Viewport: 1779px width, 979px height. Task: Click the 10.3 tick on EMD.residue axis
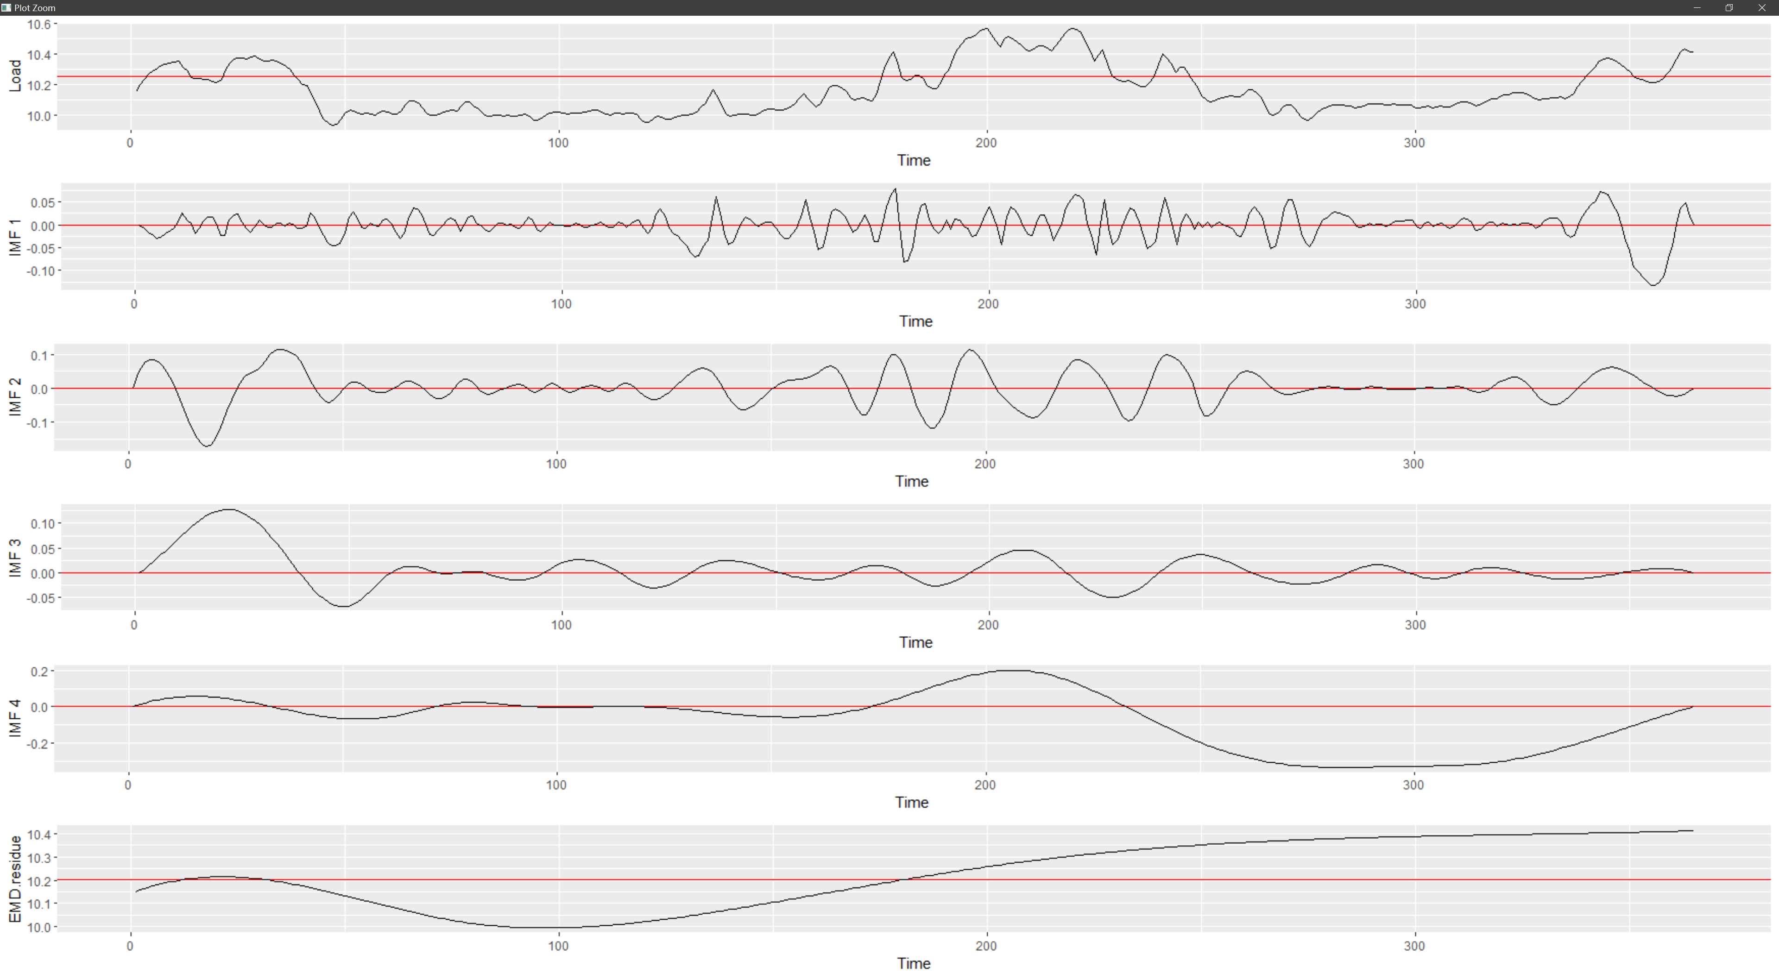click(38, 858)
